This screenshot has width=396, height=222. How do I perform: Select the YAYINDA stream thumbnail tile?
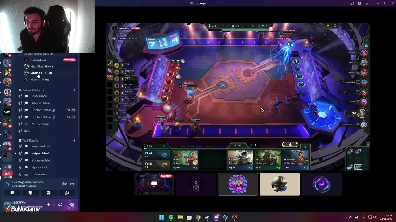(x=154, y=184)
